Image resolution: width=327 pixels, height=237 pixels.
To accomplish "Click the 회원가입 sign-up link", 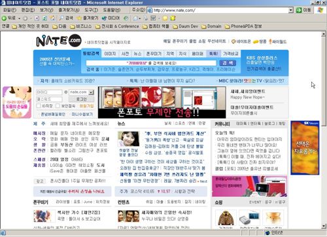I will tap(86, 106).
